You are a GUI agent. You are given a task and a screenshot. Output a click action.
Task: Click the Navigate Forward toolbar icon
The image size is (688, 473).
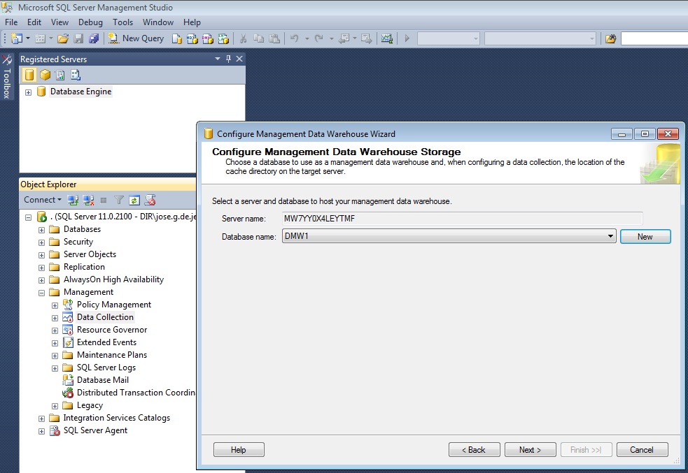[366, 38]
